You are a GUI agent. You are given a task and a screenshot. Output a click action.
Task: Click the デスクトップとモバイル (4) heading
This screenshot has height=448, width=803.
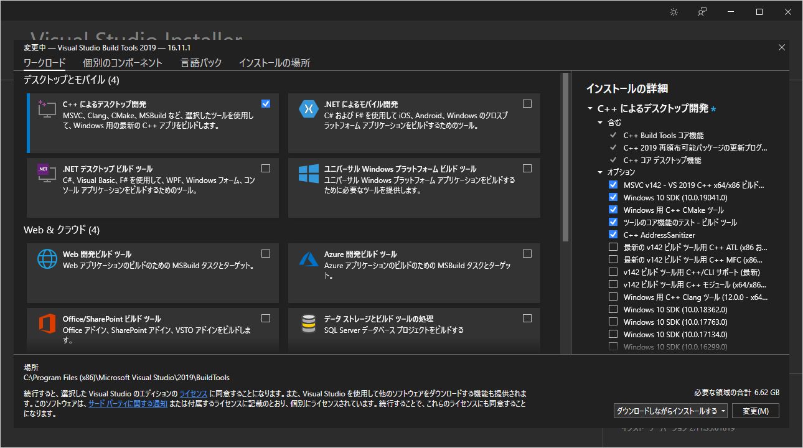(72, 80)
